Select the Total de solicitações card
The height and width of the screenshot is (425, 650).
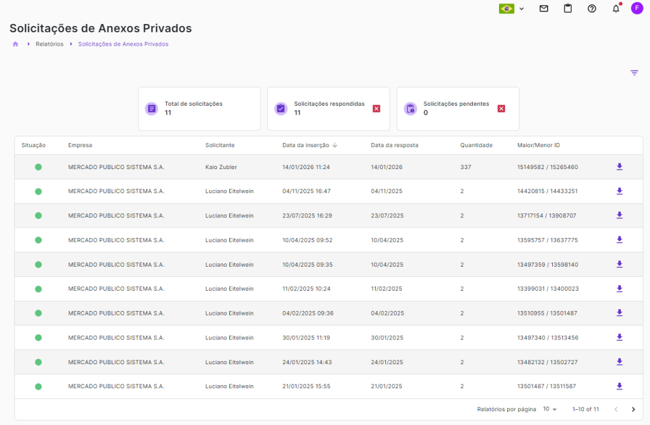tap(199, 109)
